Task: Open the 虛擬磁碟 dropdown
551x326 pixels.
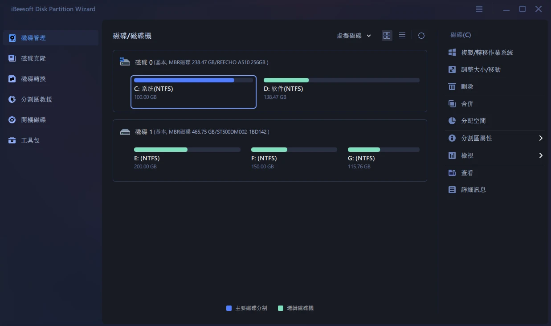Action: (x=354, y=36)
